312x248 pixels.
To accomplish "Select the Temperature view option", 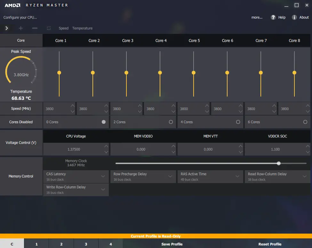I will (82, 28).
